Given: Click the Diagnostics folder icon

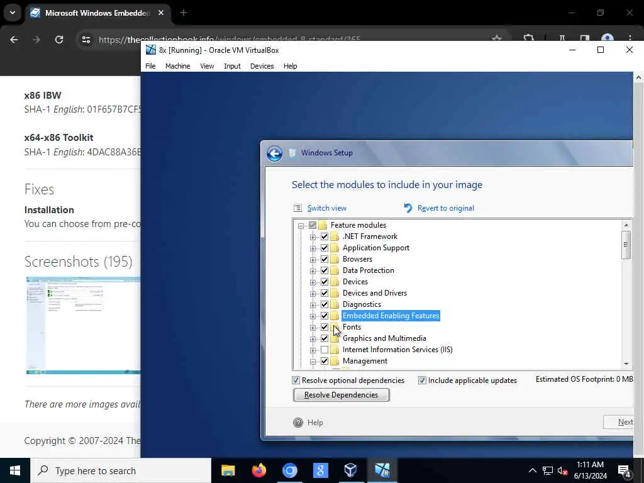Looking at the screenshot, I should [335, 304].
